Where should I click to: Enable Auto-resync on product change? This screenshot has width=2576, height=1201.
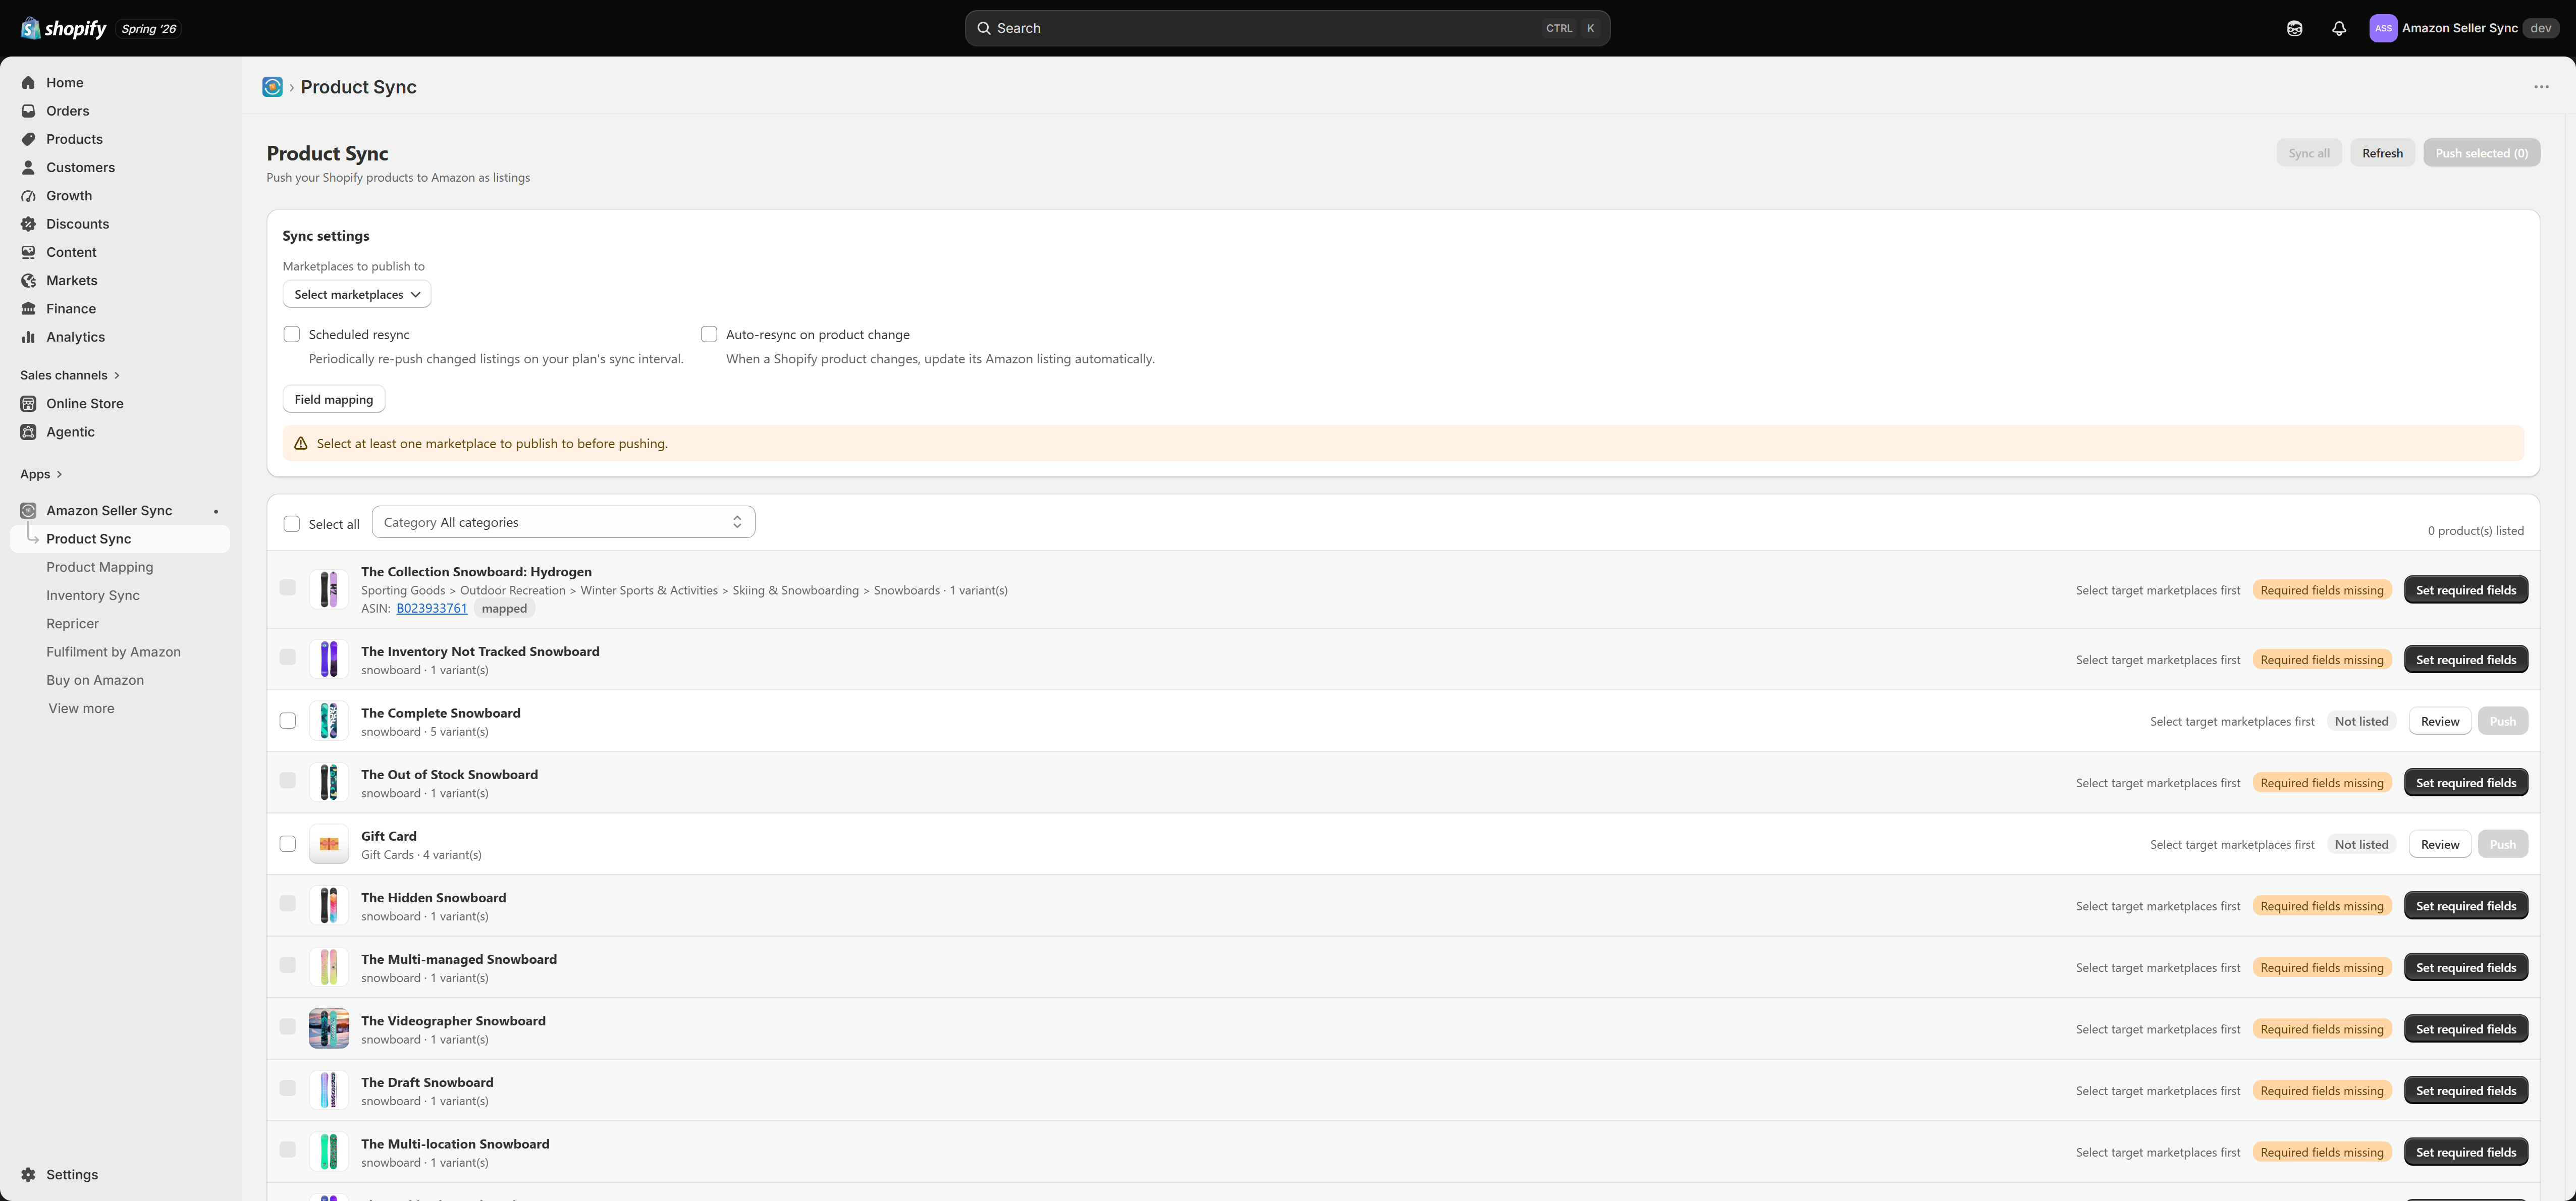[709, 334]
